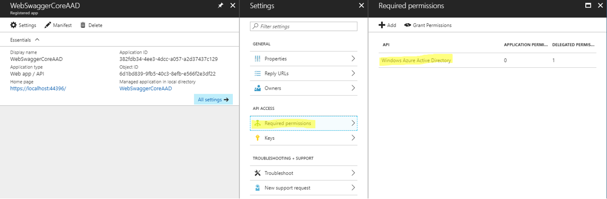Open Settings in the WebSwaggerCoreAAD blade
This screenshot has width=607, height=199.
(x=23, y=25)
